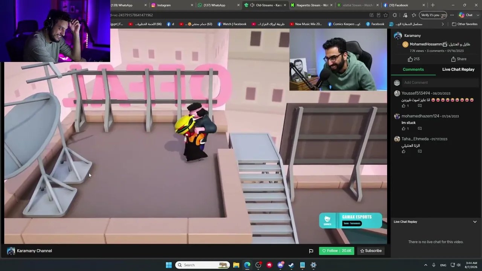
Task: Open a new browser tab
Action: (x=433, y=5)
